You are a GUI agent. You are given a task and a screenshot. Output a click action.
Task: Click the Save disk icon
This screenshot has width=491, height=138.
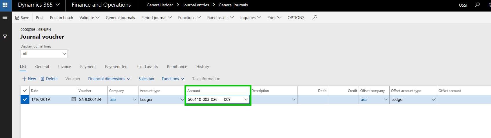(17, 18)
